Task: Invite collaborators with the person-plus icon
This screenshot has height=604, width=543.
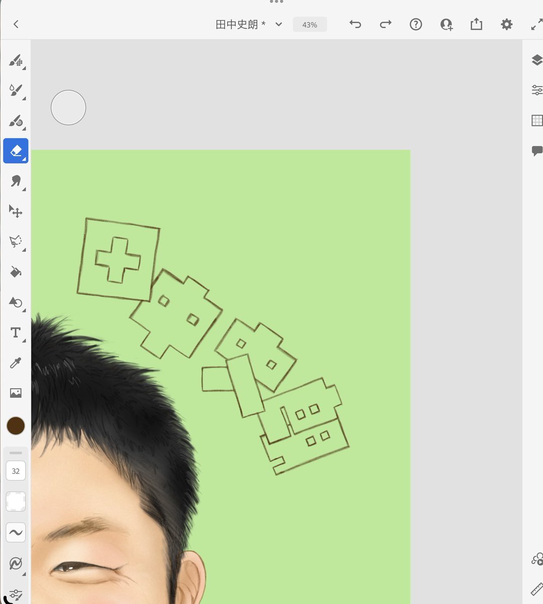Action: point(446,24)
